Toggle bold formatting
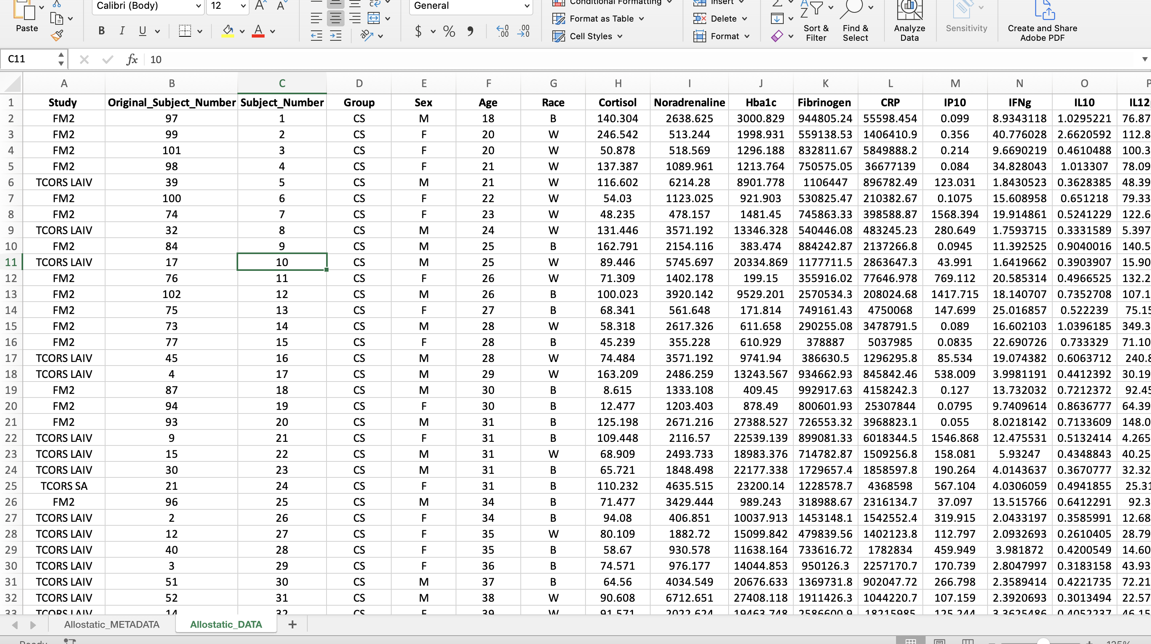This screenshot has width=1151, height=644. [102, 31]
